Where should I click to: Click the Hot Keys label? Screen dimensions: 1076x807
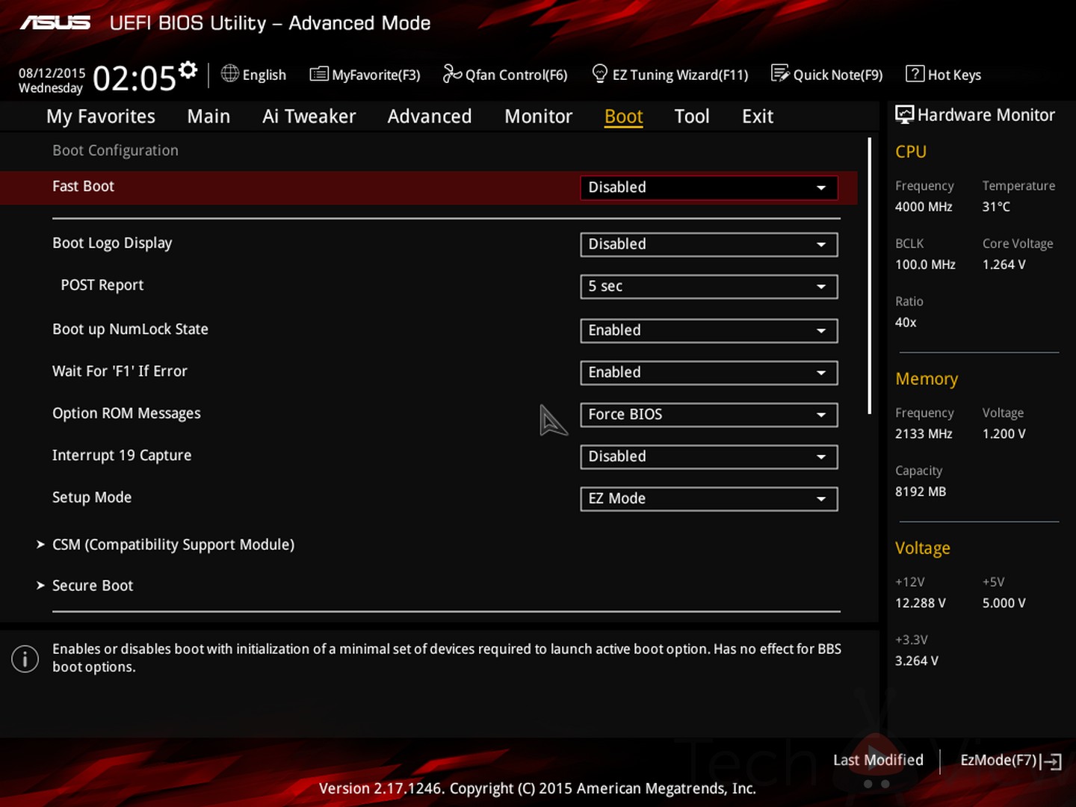(954, 75)
